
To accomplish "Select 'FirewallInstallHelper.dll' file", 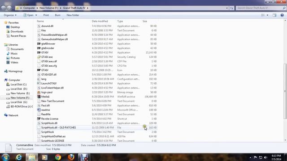I will click(97, 35).
